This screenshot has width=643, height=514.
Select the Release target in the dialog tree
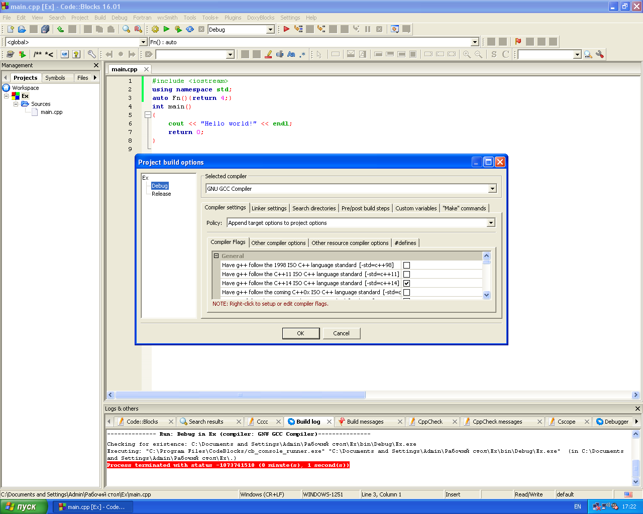click(x=161, y=194)
